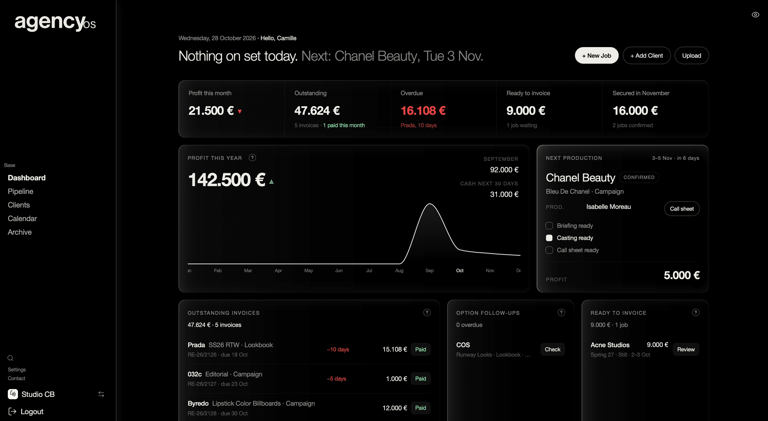Open the Chanel Beauty production title

tap(580, 178)
